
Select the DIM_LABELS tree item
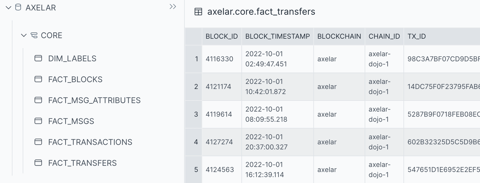tap(72, 59)
